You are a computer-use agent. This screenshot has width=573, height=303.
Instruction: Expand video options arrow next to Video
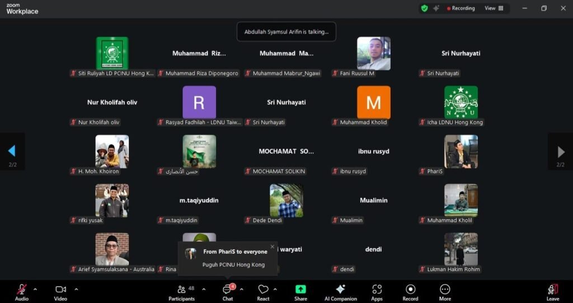tap(76, 289)
